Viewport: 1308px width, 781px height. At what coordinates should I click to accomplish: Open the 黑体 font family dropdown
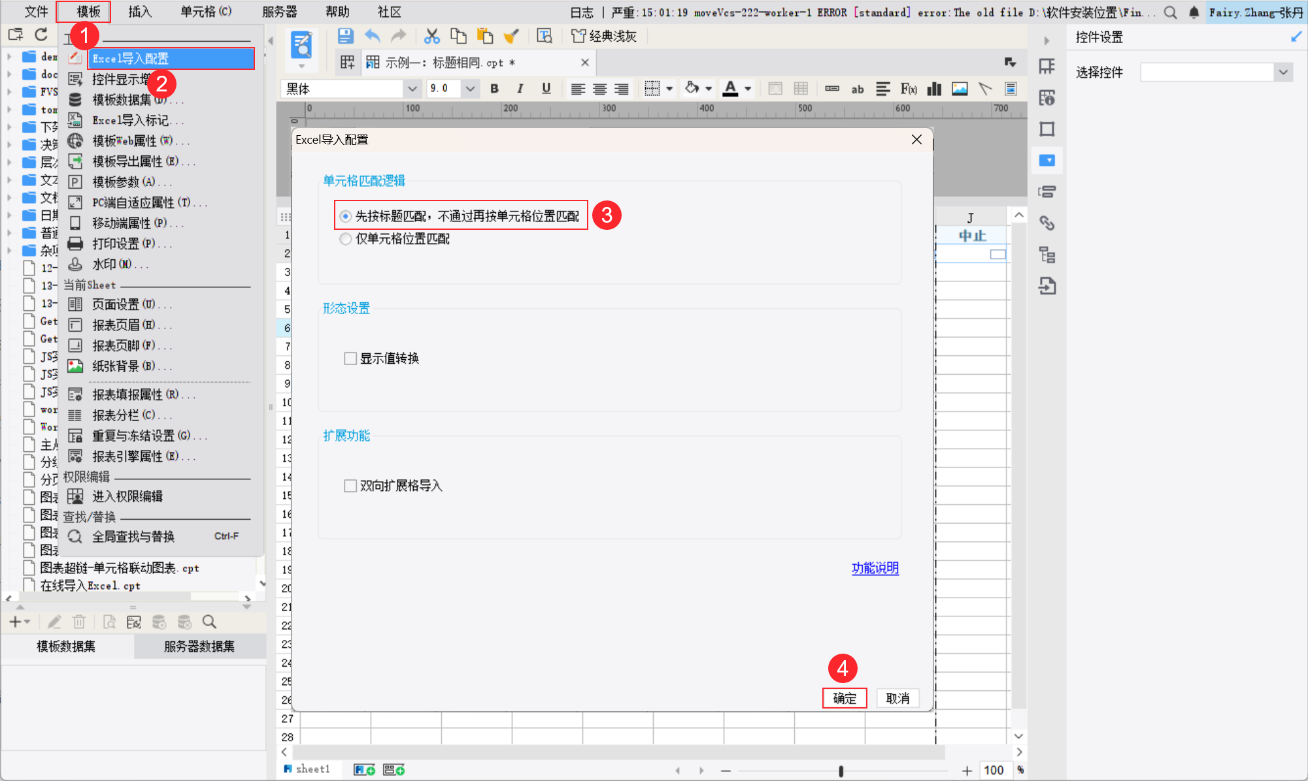coord(412,89)
